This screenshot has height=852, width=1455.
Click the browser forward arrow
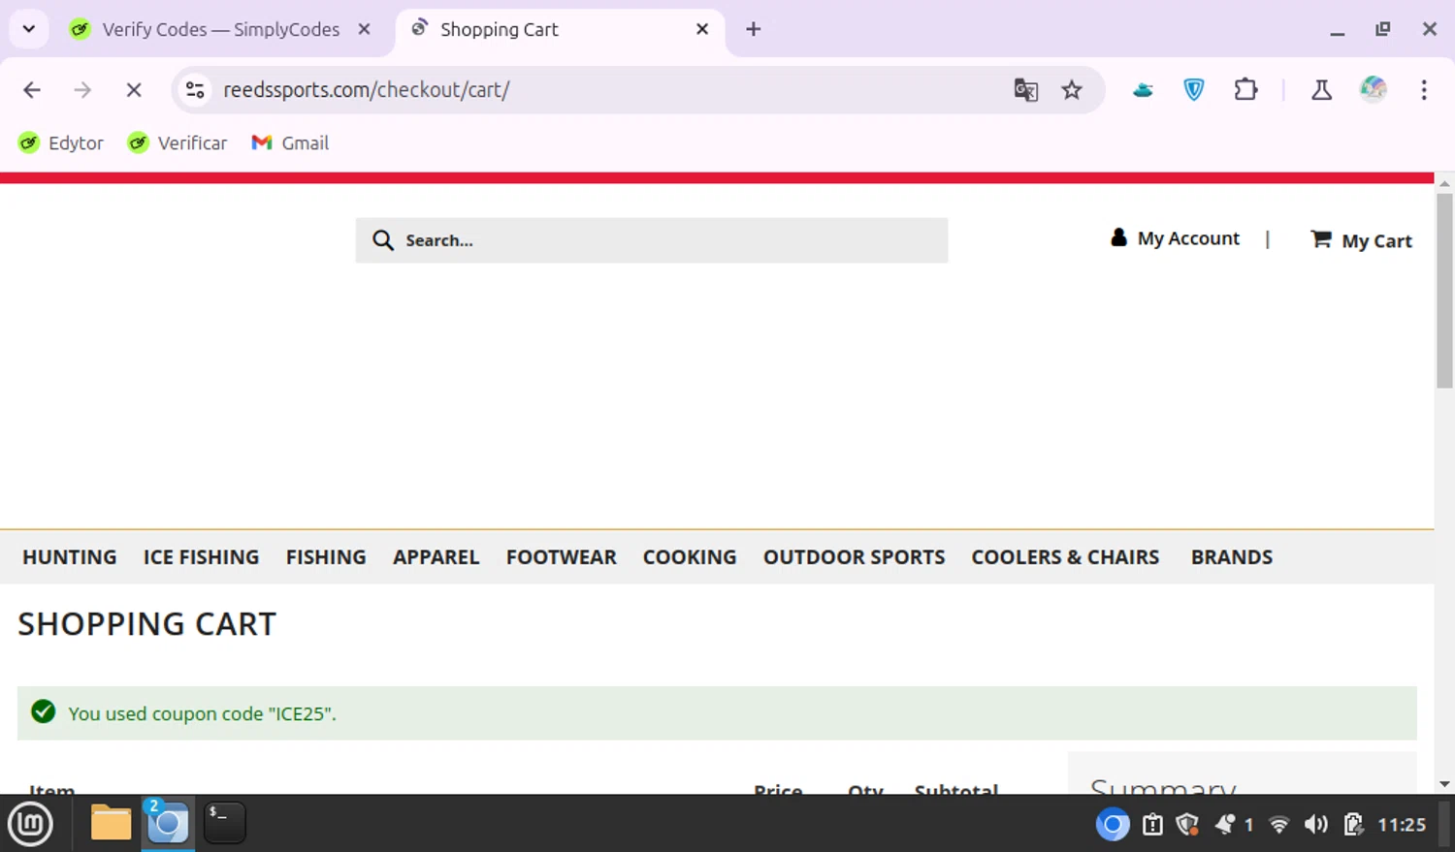82,90
